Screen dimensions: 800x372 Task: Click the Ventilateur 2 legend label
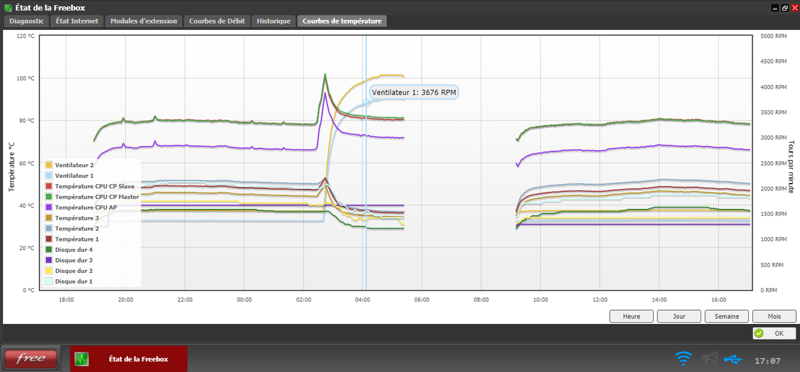coord(74,165)
